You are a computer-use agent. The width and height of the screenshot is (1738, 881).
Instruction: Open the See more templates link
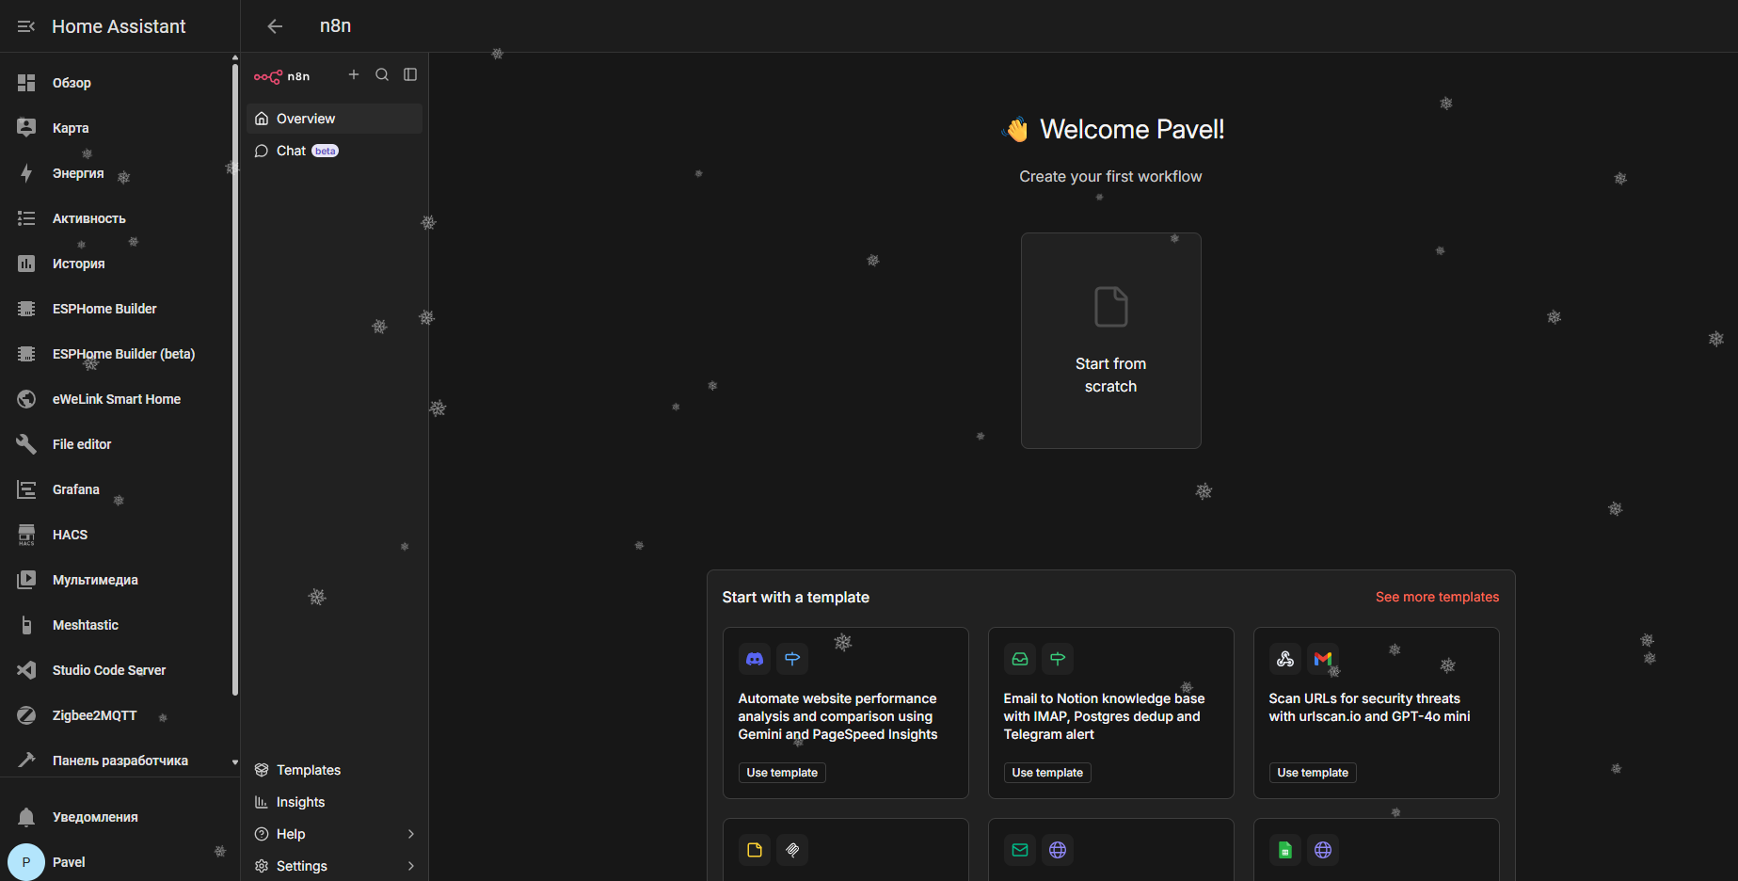[1437, 597]
